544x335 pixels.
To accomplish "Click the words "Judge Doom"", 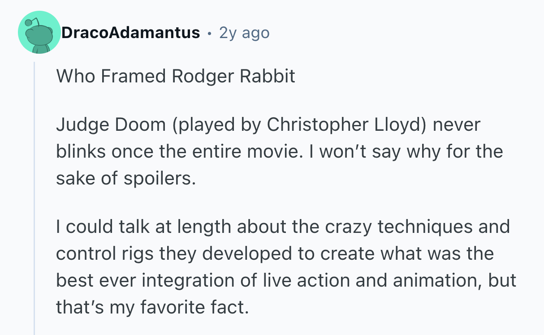I will pyautogui.click(x=111, y=125).
